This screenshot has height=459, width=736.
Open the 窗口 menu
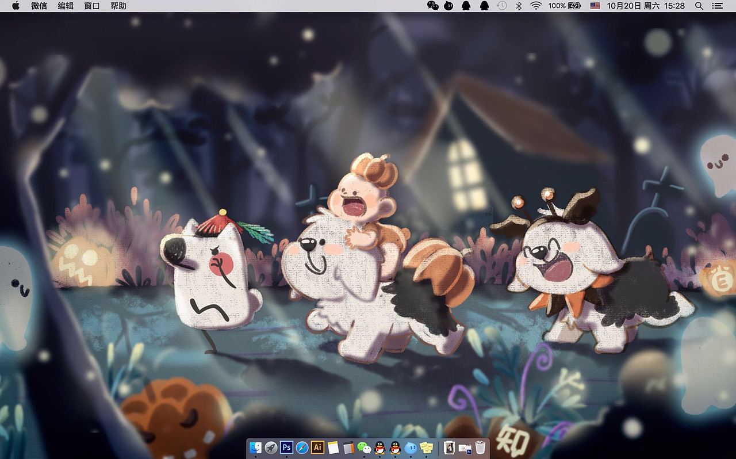[x=92, y=6]
